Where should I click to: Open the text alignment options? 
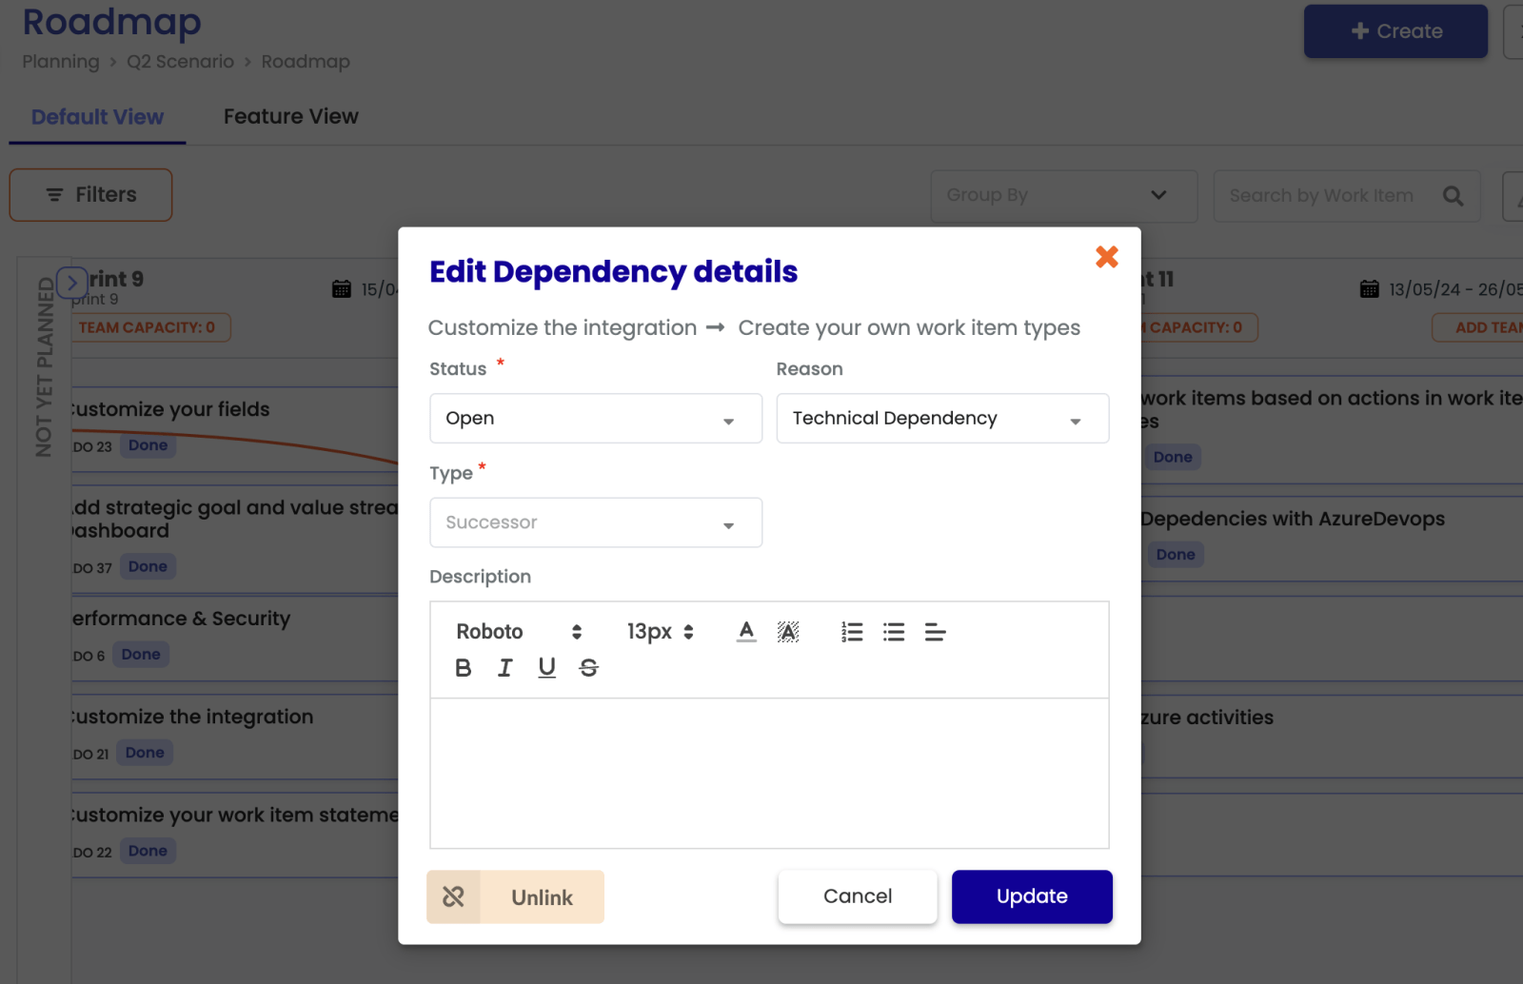(935, 632)
